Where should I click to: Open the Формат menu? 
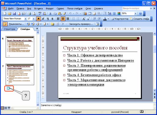tap(50, 9)
